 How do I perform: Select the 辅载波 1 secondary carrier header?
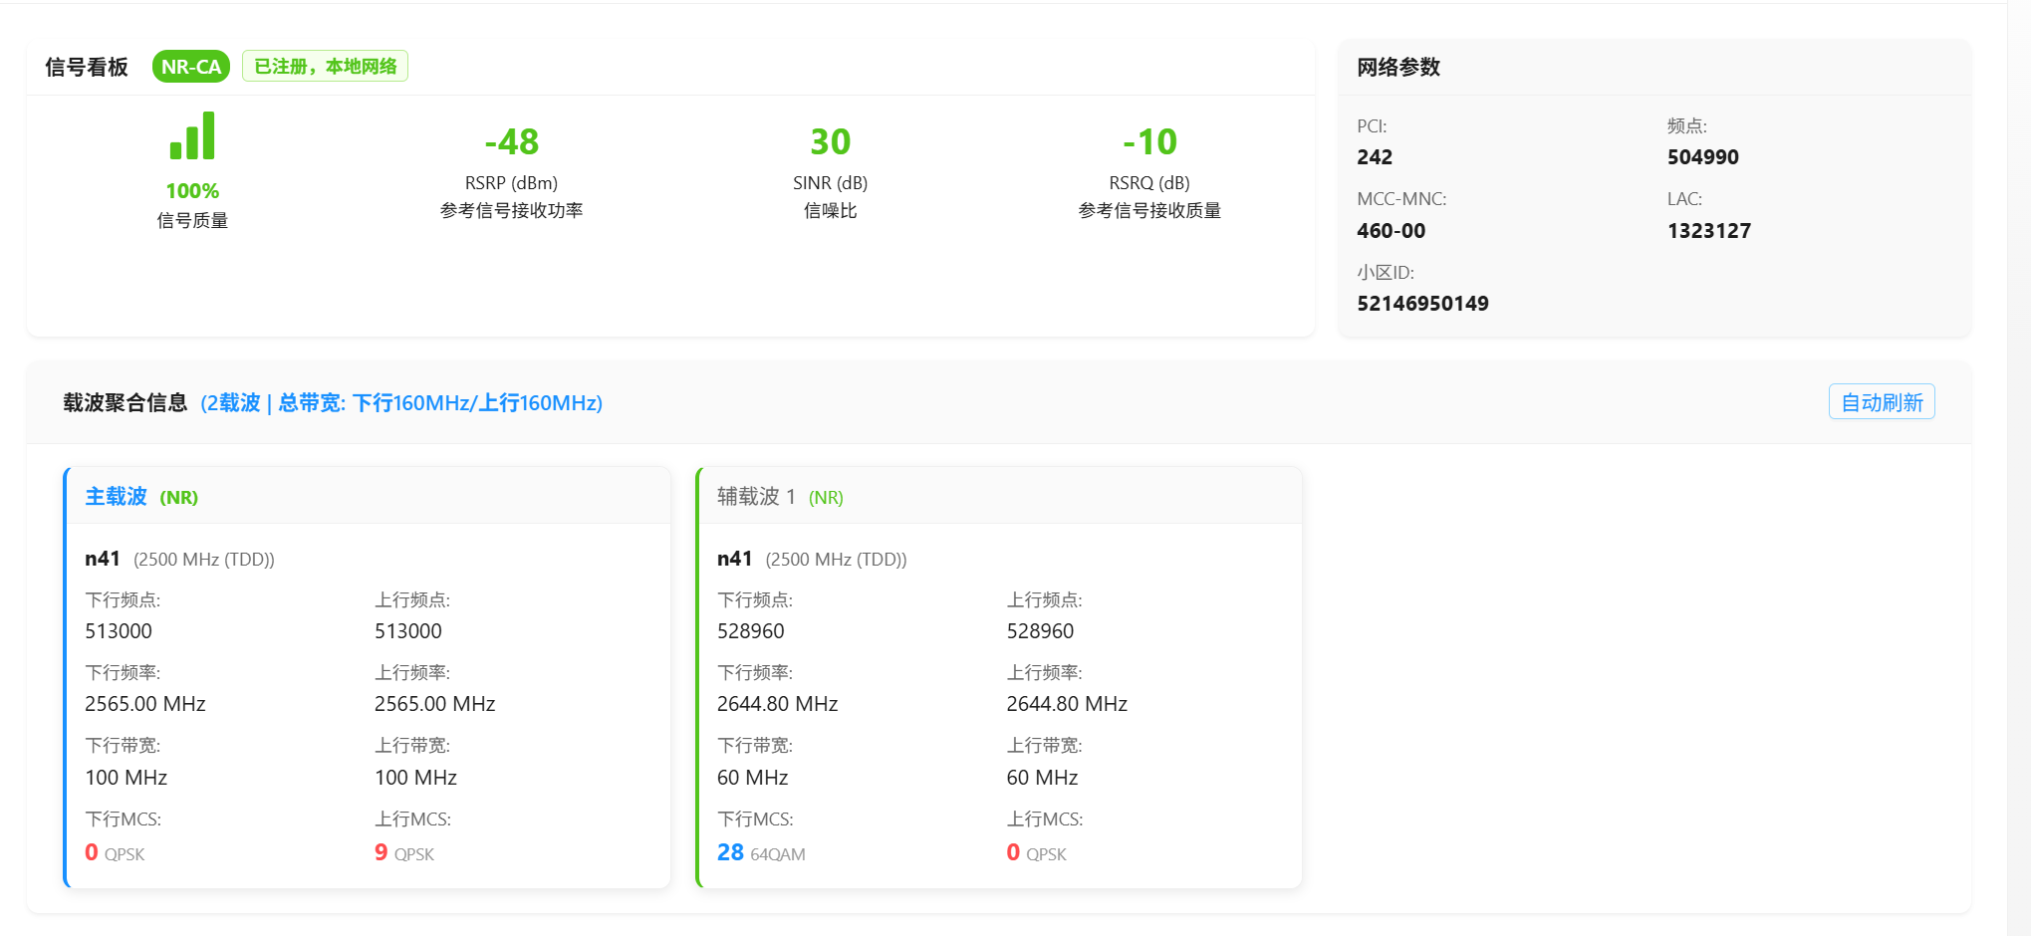click(756, 497)
